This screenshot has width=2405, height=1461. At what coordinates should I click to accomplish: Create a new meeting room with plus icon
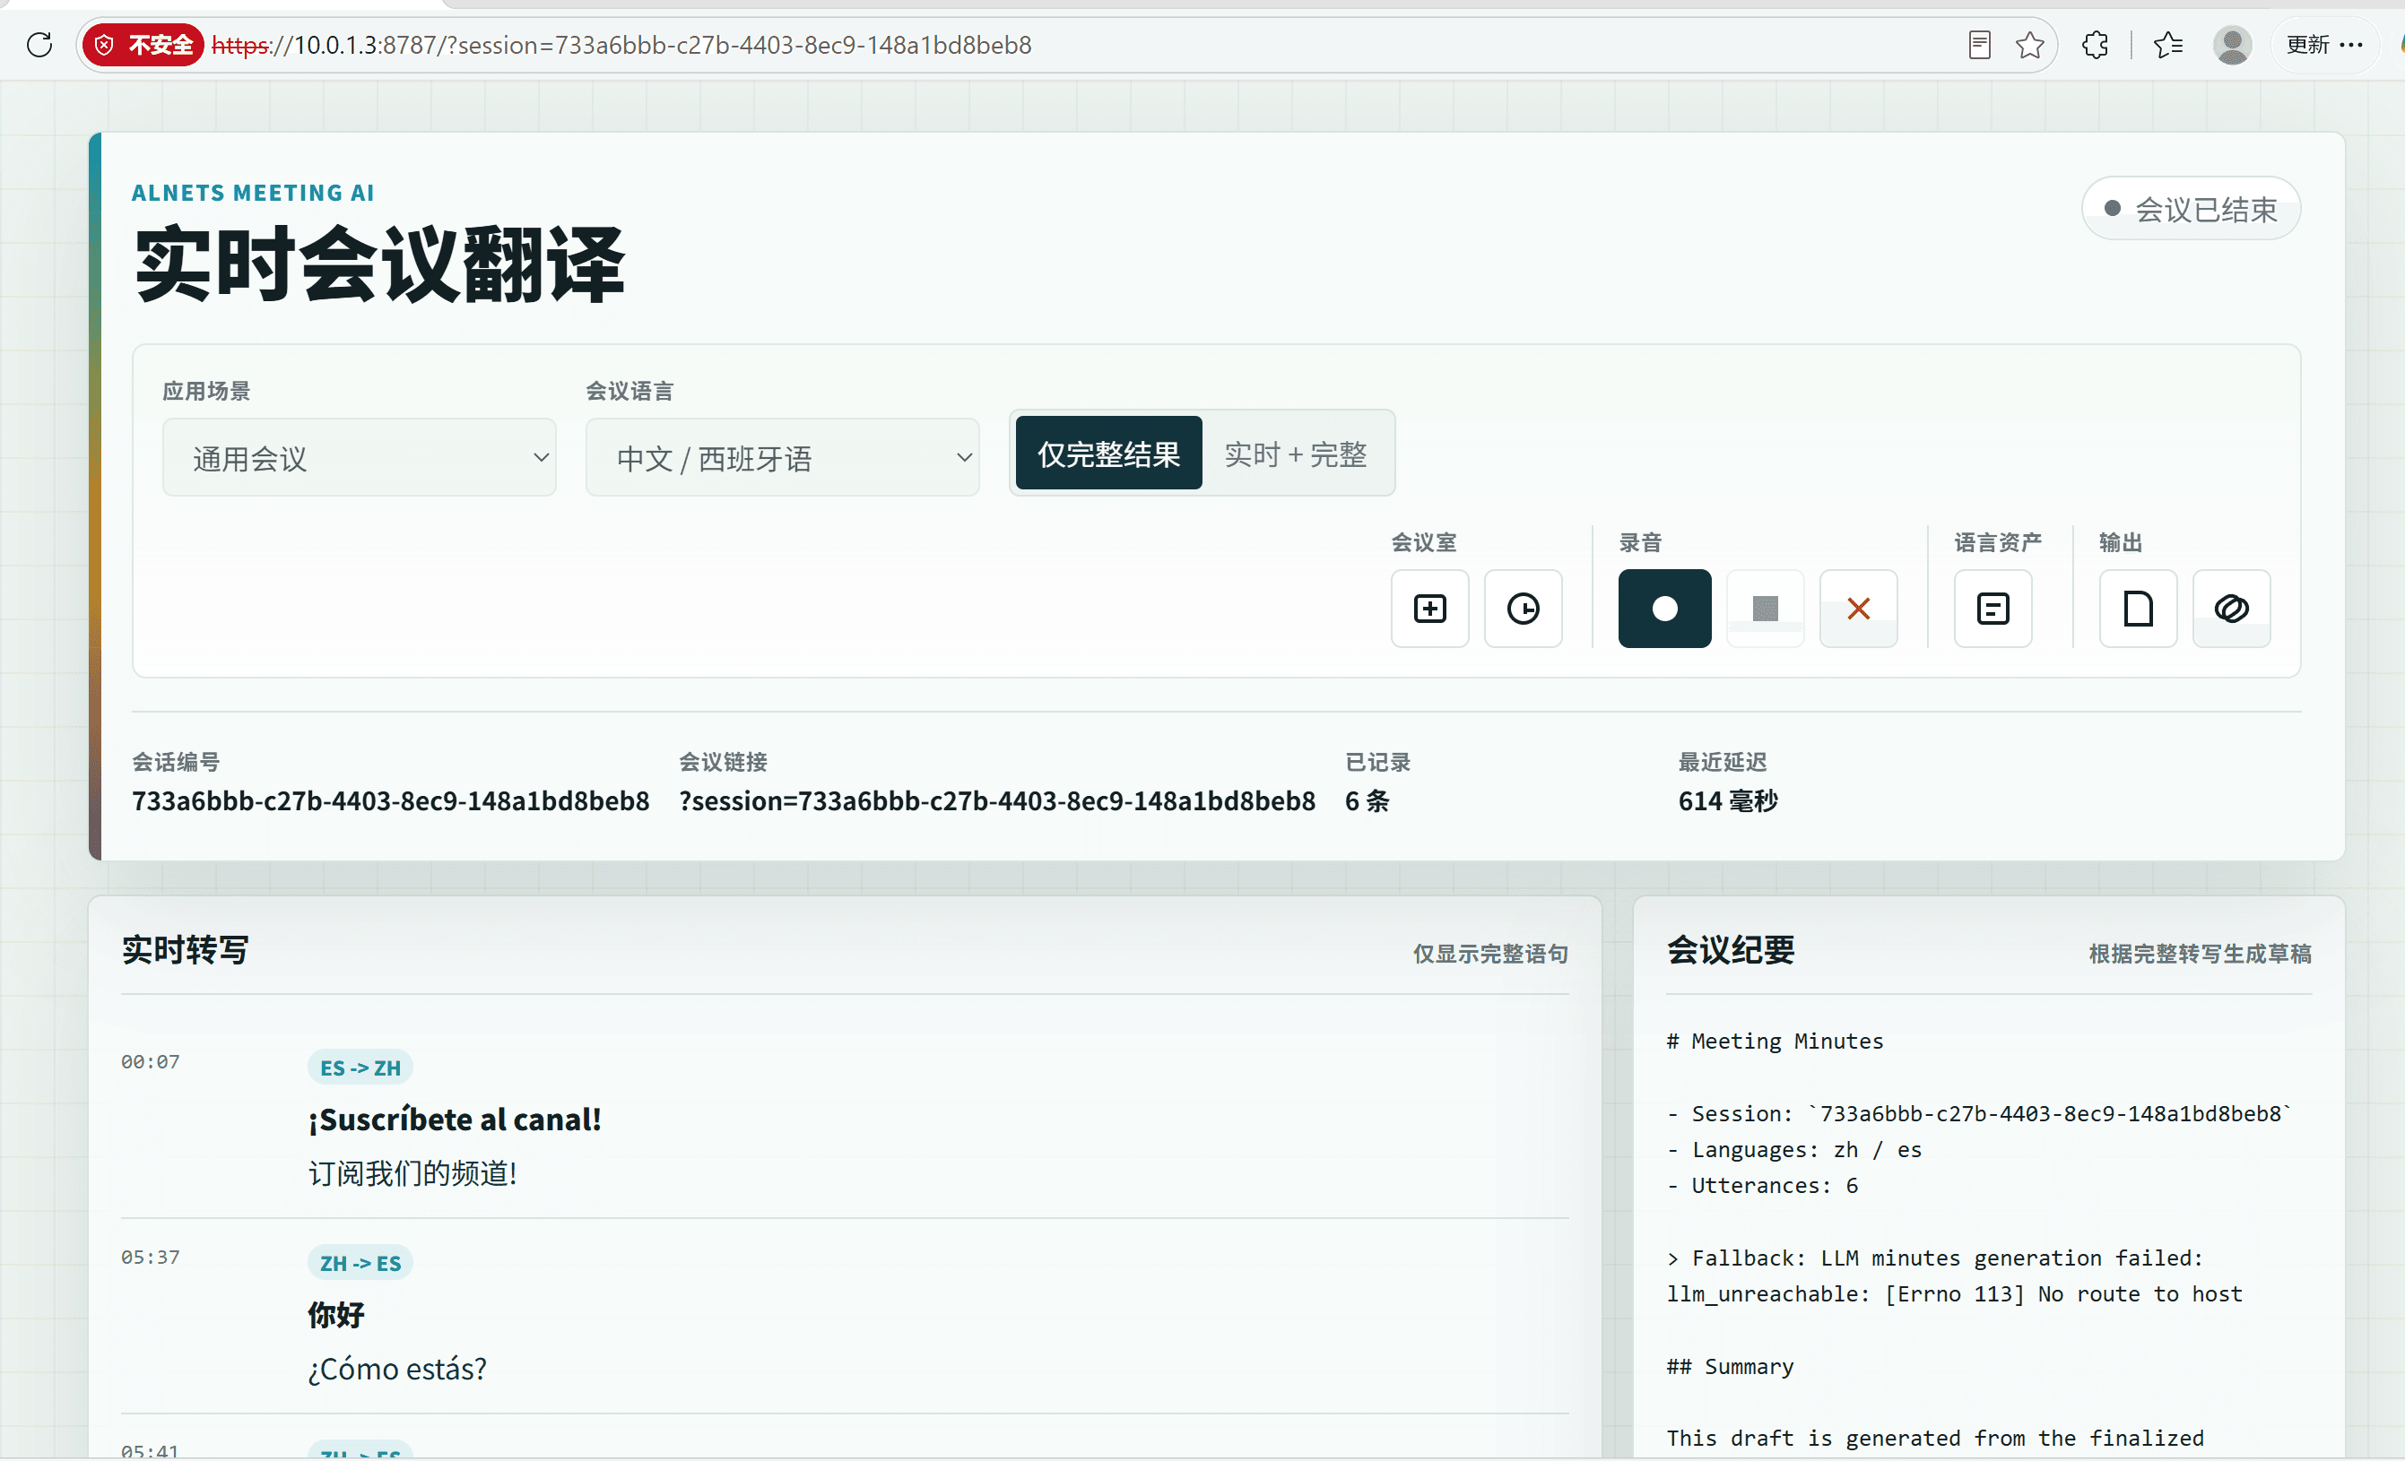1430,609
